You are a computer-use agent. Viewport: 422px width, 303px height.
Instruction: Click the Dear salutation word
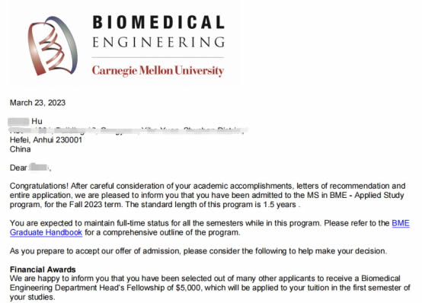pyautogui.click(x=18, y=168)
